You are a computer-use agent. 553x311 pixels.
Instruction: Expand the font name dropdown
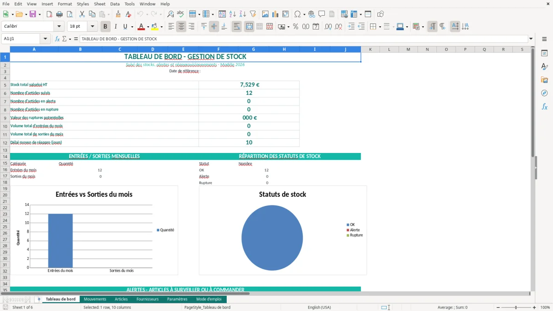(59, 27)
